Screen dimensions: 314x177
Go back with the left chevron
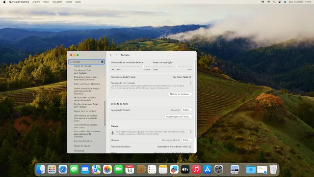(110, 55)
